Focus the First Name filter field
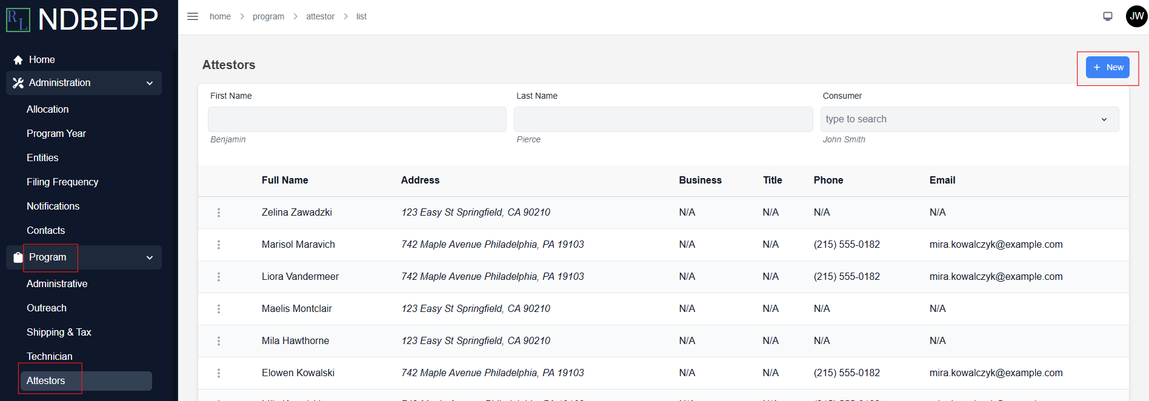 tap(357, 119)
